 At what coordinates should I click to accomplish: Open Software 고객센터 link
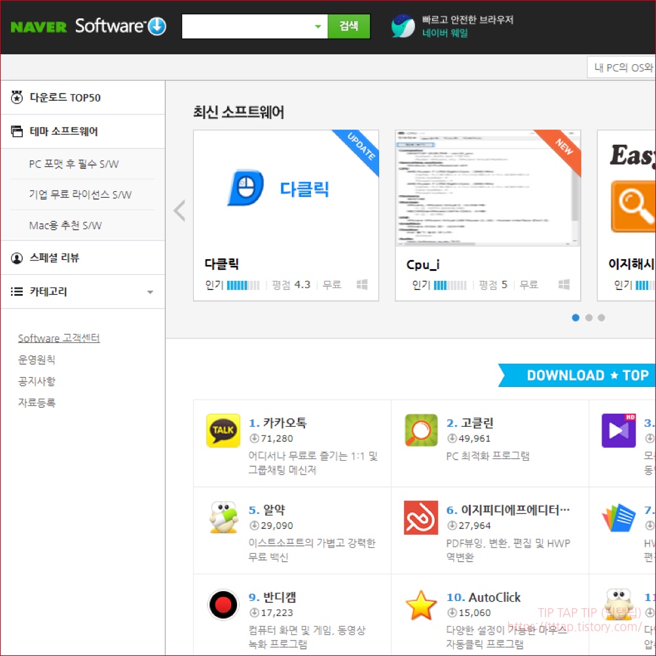[x=58, y=338]
